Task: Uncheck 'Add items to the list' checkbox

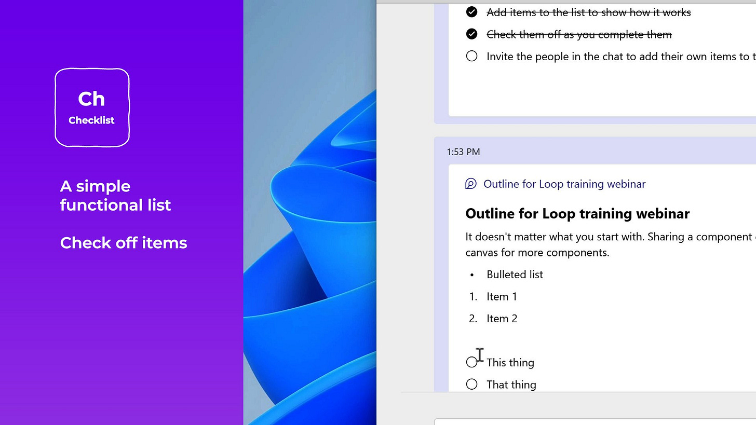Action: tap(471, 12)
